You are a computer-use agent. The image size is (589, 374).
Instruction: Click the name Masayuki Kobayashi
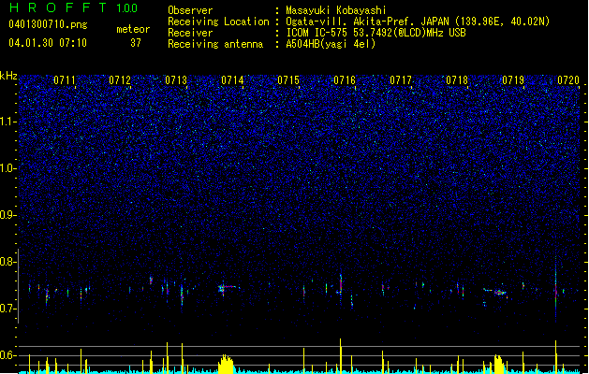pos(336,10)
